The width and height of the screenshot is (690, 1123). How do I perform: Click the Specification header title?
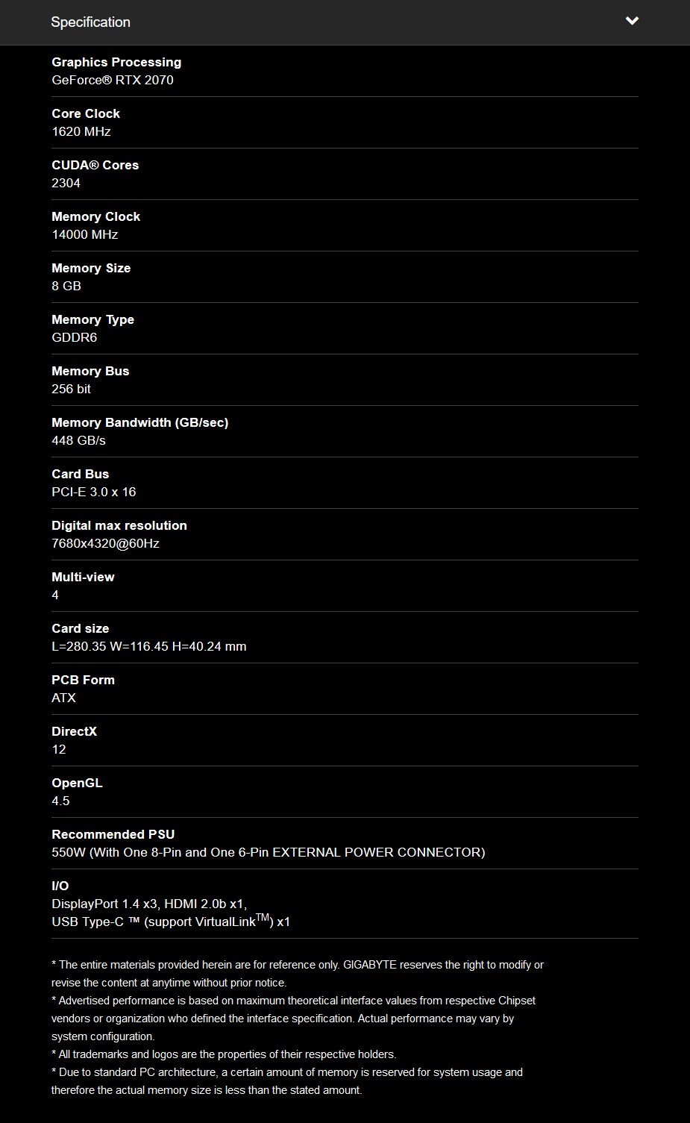pyautogui.click(x=90, y=22)
